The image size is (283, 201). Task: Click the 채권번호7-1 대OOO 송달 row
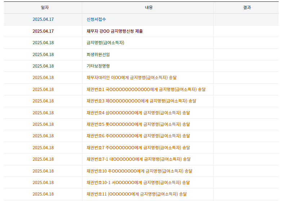(x=141, y=159)
